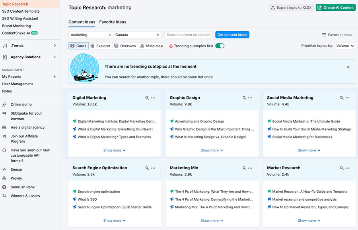Screen dimensions: 358x230
Task: Click search icon on Market Research card
Action: [342, 168]
